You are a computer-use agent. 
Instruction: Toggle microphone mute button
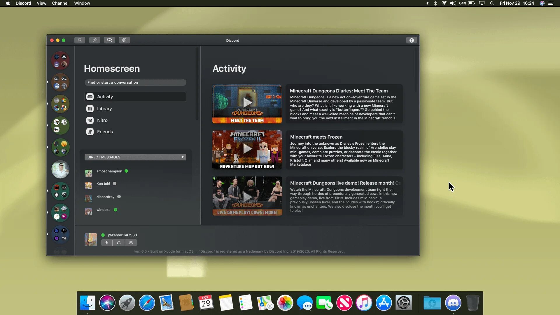click(x=107, y=243)
